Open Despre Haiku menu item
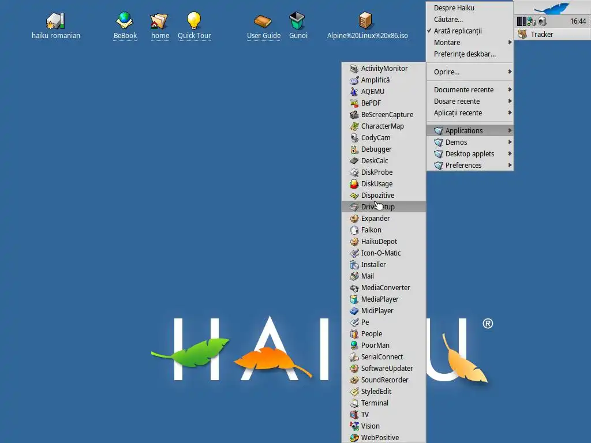The image size is (591, 443). 470,8
